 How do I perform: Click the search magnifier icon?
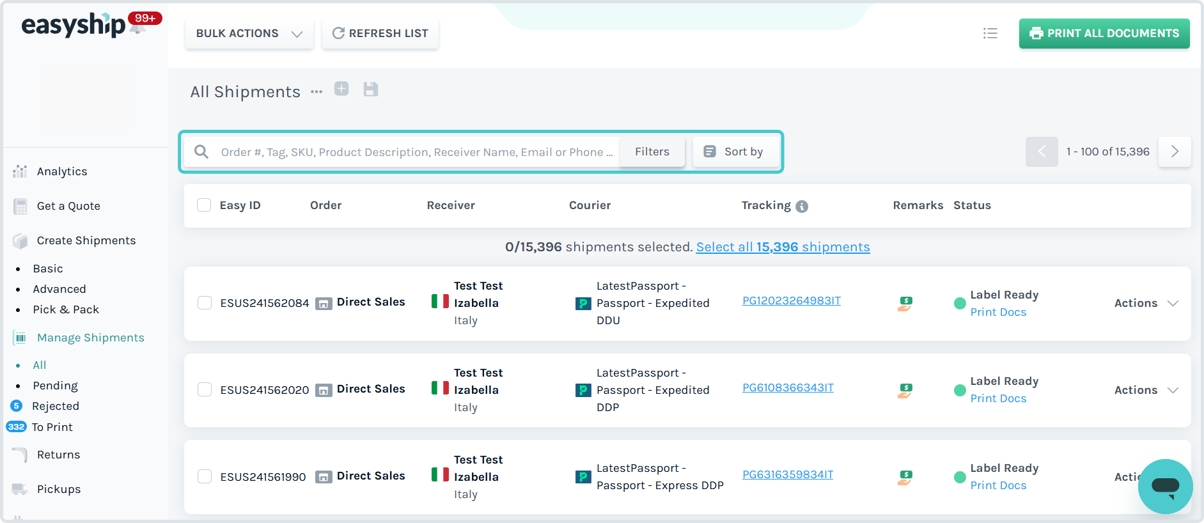pyautogui.click(x=201, y=152)
